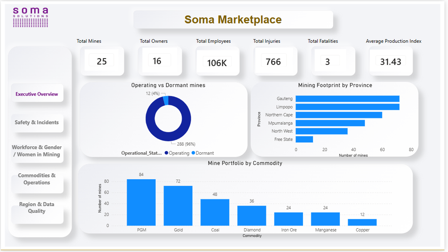448x252 pixels.
Task: Click the Gauteng axis label
Action: [x=285, y=99]
